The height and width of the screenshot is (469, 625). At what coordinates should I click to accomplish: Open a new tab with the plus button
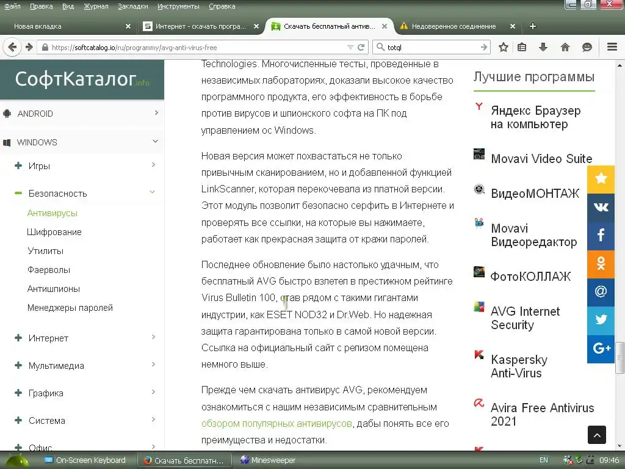(532, 26)
